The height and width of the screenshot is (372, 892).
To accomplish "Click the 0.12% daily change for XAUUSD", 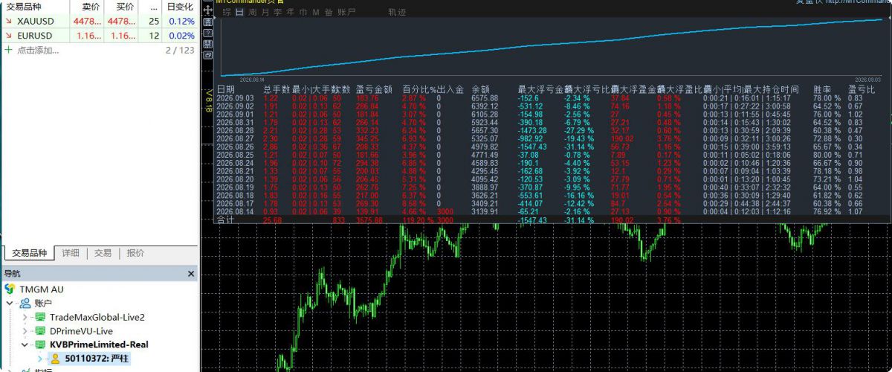I will (x=181, y=22).
